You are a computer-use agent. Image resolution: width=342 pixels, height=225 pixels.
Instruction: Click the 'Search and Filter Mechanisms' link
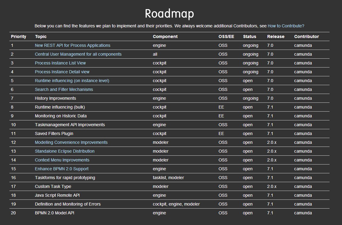coord(64,89)
